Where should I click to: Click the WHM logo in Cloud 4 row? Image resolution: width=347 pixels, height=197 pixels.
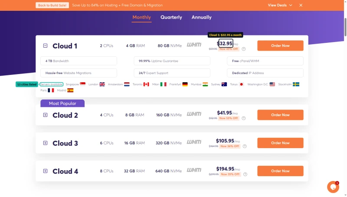click(194, 170)
